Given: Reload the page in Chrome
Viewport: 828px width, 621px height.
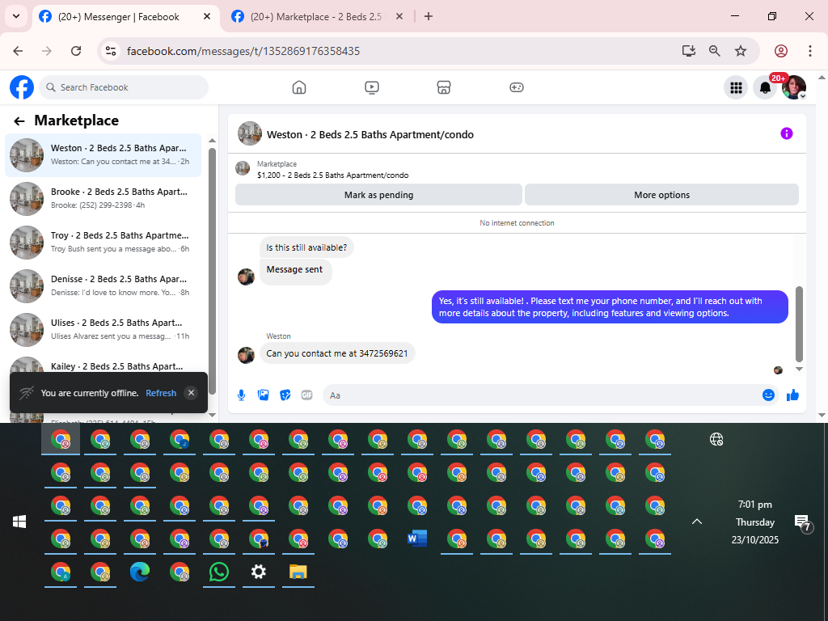Looking at the screenshot, I should (76, 51).
